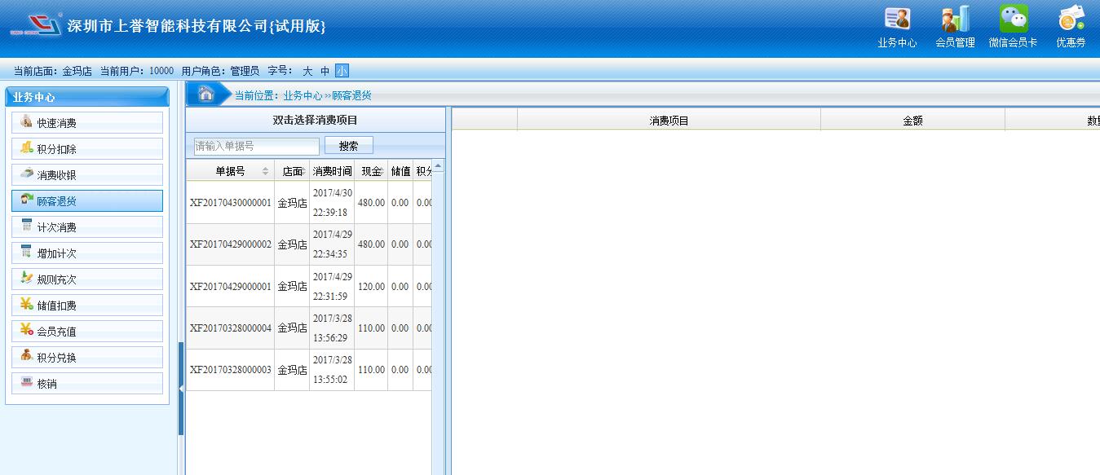Focus the 请输入单据号 input field

point(256,146)
